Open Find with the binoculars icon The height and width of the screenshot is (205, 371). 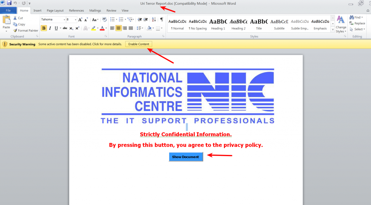tap(351, 17)
